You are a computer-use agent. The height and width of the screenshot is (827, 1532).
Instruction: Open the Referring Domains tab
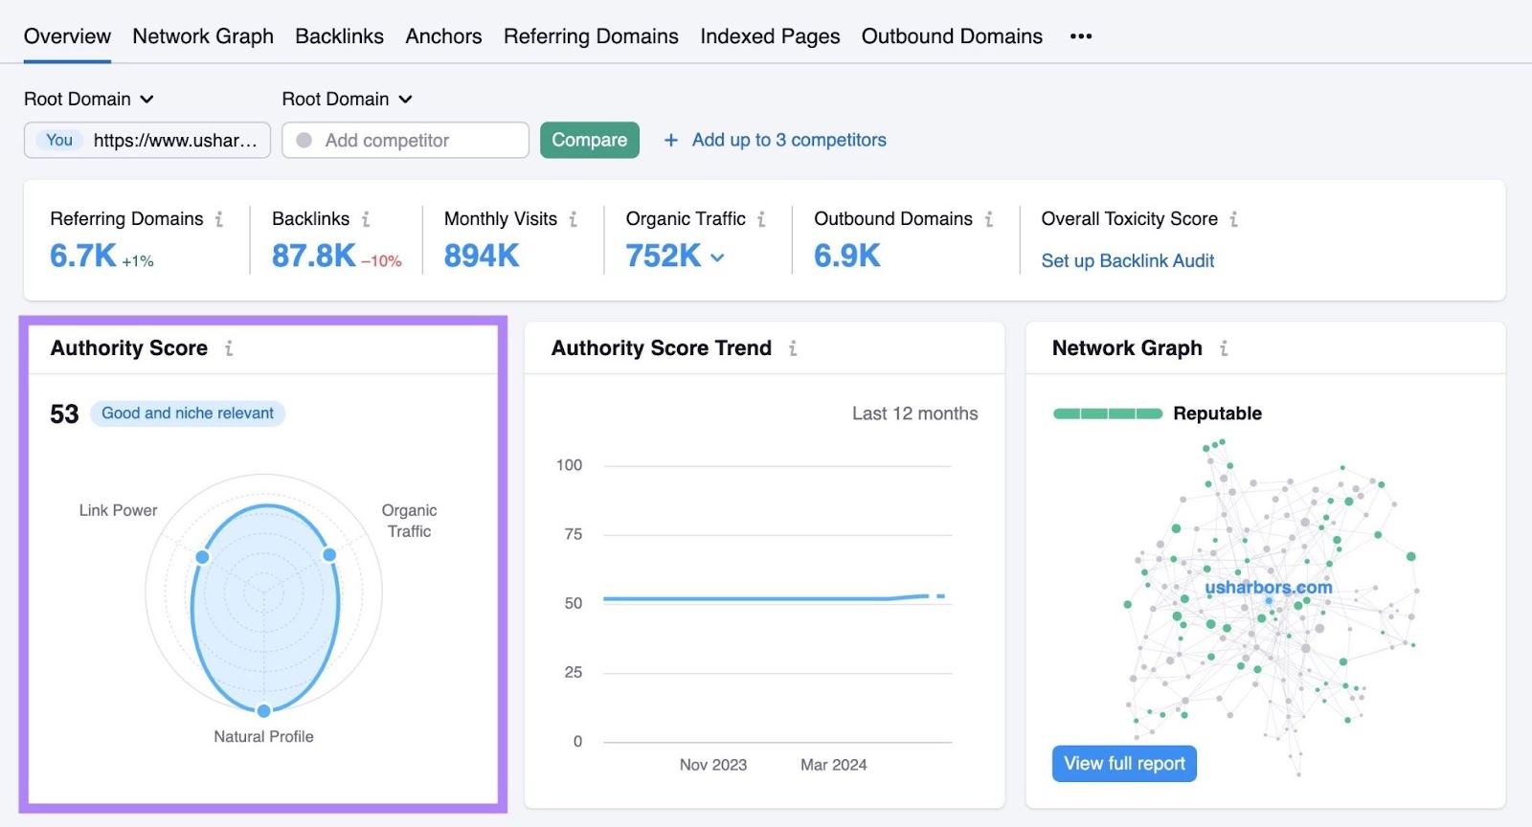(591, 36)
